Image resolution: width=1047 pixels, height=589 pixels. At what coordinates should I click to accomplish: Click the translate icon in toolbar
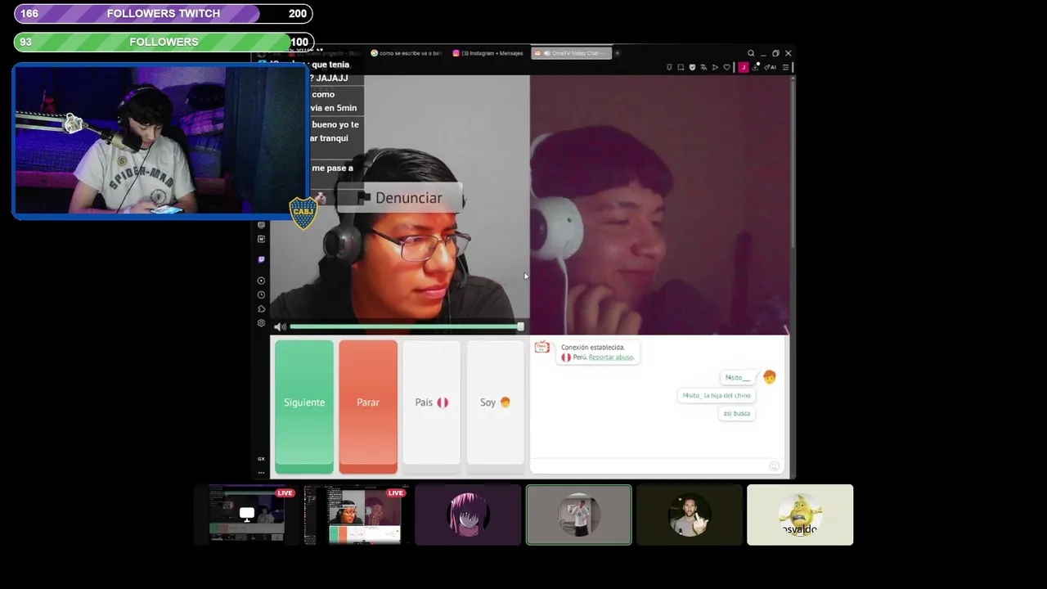tap(703, 67)
